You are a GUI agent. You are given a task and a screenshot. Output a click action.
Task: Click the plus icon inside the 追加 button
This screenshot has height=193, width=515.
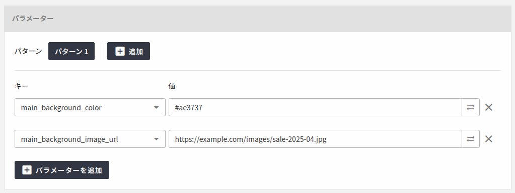(x=120, y=51)
